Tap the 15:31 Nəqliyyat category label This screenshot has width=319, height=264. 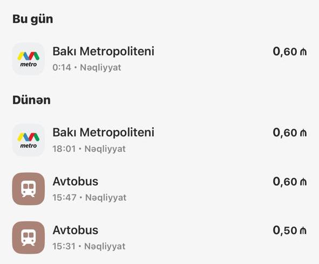pos(105,247)
